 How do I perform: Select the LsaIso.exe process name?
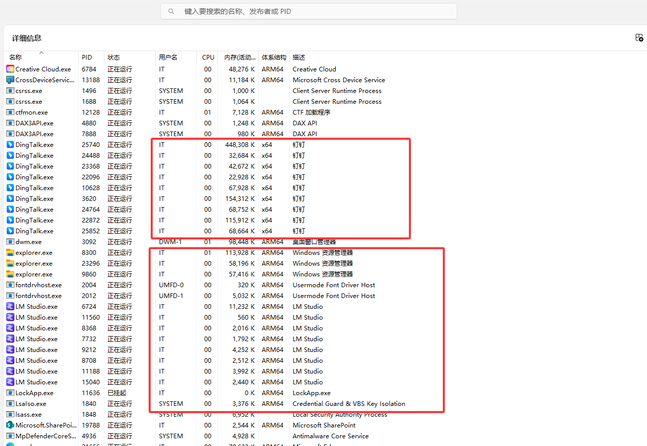click(31, 403)
